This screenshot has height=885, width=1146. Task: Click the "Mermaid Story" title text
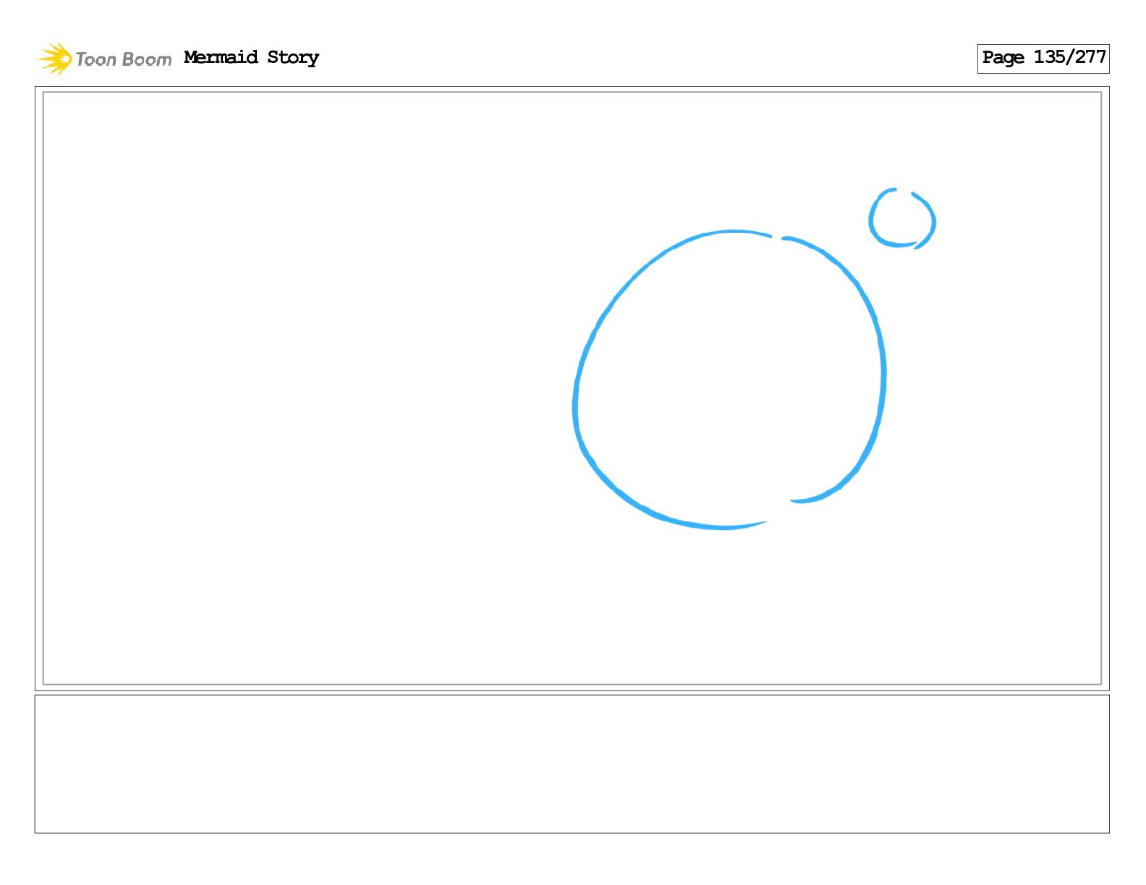point(251,58)
